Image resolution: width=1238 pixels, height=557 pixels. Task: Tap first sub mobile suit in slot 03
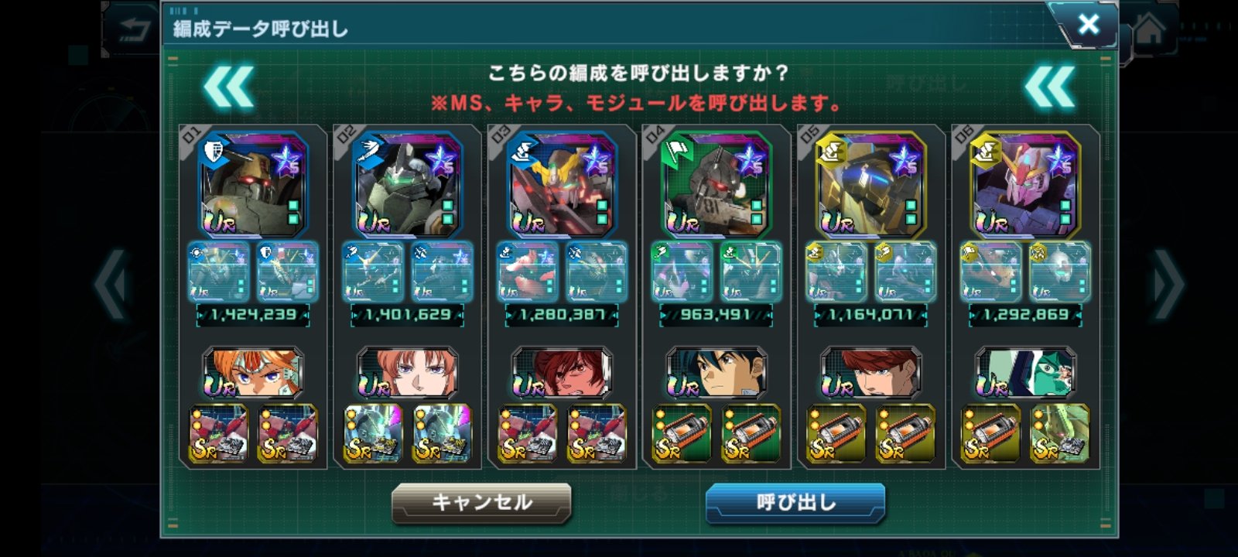tap(528, 272)
